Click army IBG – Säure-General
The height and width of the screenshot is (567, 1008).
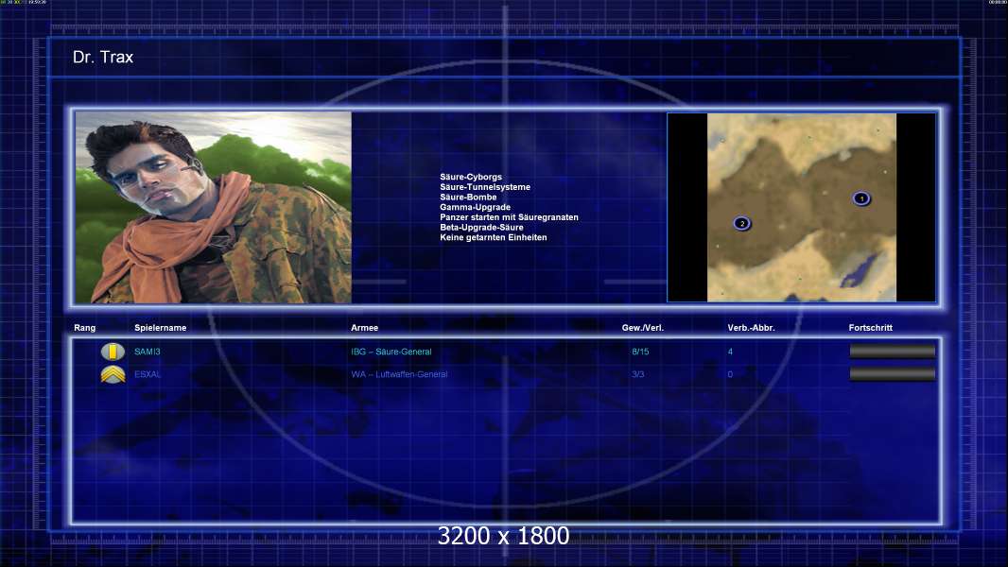click(x=391, y=352)
